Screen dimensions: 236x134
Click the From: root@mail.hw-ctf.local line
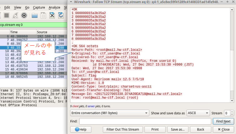(105, 97)
